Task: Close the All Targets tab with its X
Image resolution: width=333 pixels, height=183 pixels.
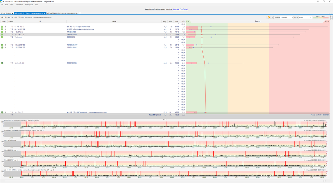Action: [x=12, y=13]
